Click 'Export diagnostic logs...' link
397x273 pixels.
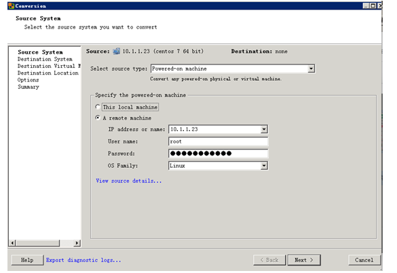point(83,260)
